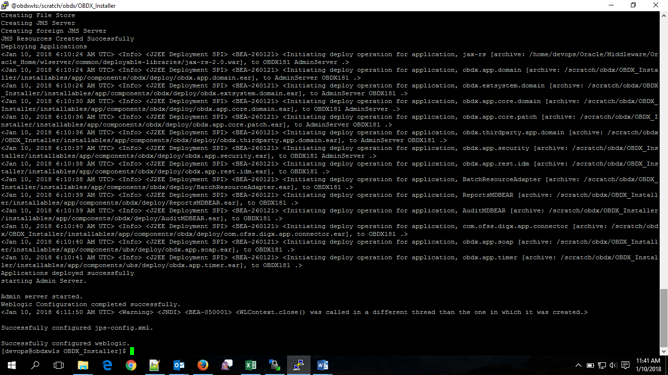This screenshot has height=375, width=668.
Task: Open Windows taskbar search
Action: coord(35,365)
